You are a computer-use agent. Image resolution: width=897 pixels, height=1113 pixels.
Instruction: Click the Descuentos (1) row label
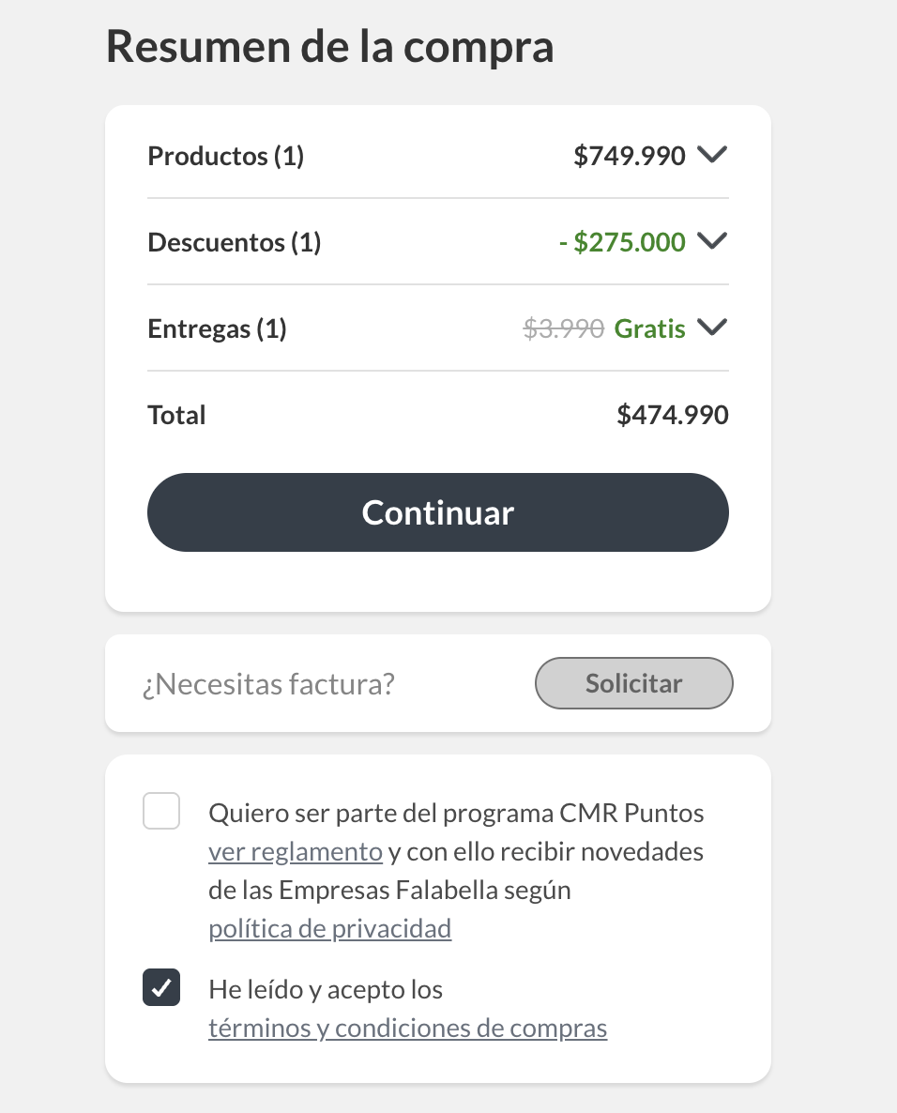[235, 243]
